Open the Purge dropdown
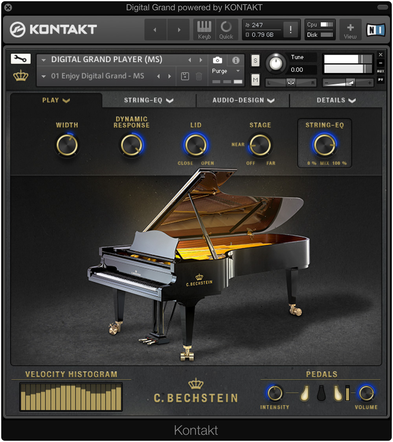393x442 pixels. coord(226,71)
